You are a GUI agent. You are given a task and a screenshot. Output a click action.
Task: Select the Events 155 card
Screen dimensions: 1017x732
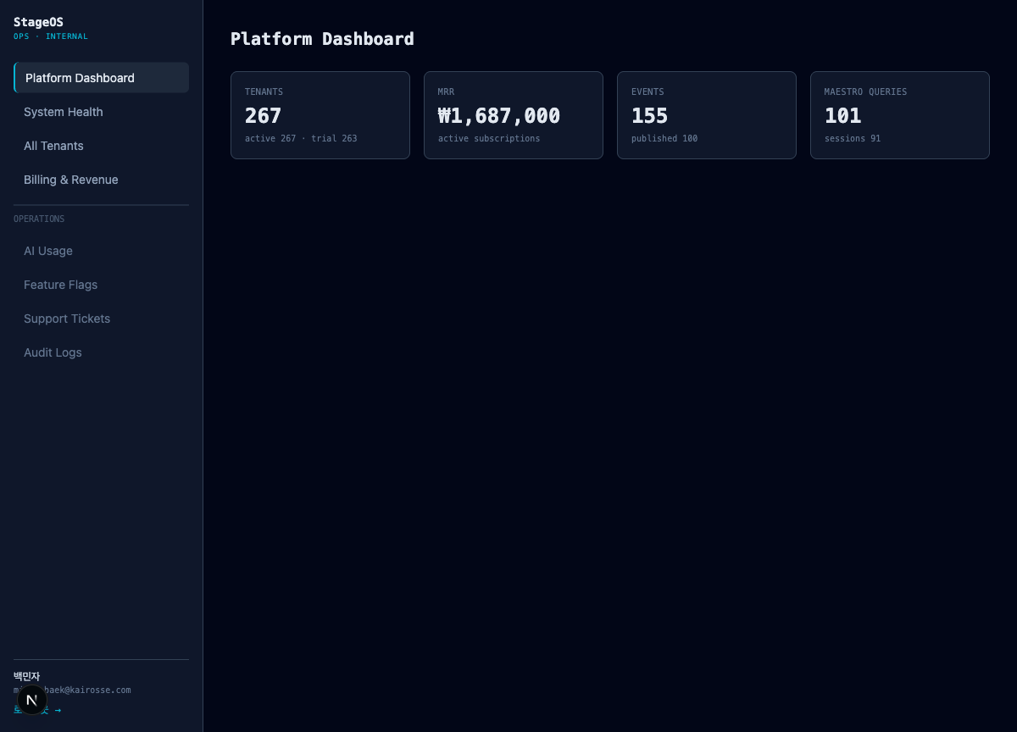pos(707,115)
